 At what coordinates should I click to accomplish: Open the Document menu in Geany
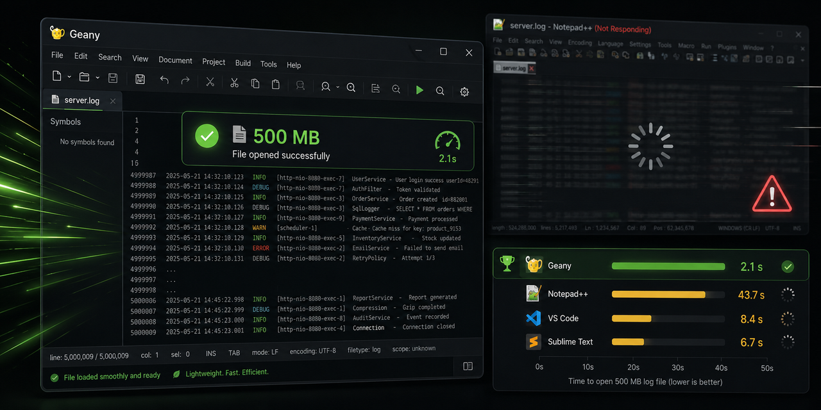[x=175, y=60]
